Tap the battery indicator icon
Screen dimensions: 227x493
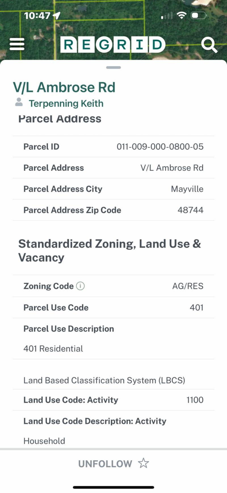point(198,15)
